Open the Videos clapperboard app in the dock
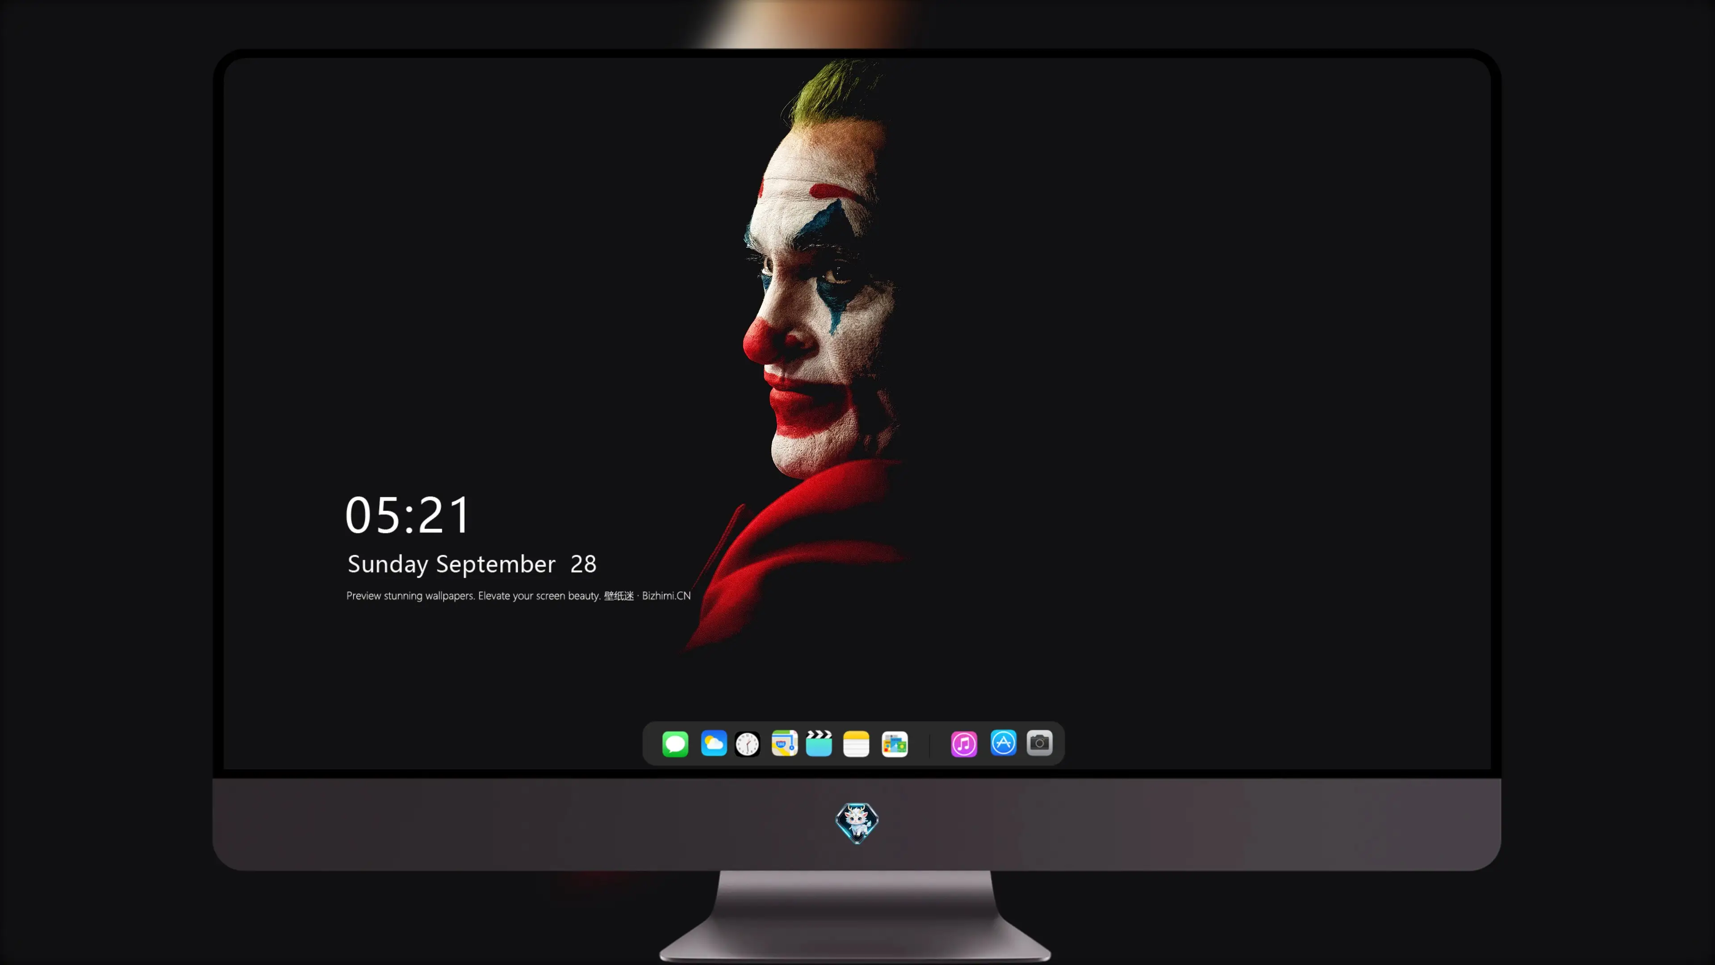 coord(819,743)
